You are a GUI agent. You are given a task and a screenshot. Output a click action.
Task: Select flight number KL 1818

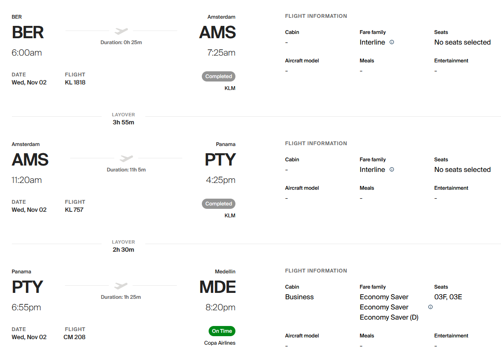tap(75, 82)
